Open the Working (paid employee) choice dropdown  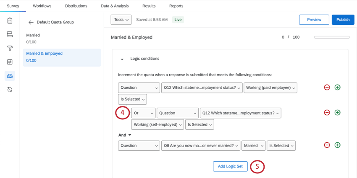tap(270, 88)
